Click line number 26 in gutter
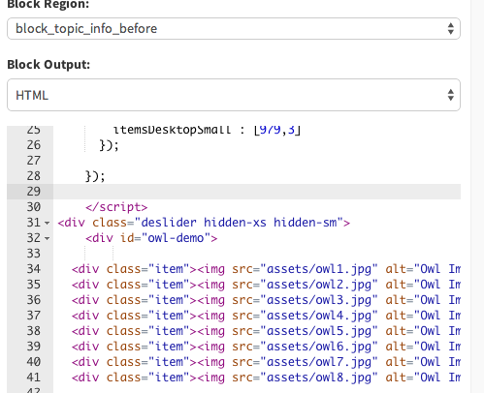Image resolution: width=484 pixels, height=393 pixels. point(34,145)
